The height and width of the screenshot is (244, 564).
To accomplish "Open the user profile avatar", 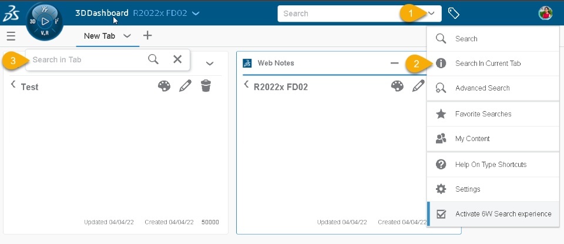I will tap(545, 14).
